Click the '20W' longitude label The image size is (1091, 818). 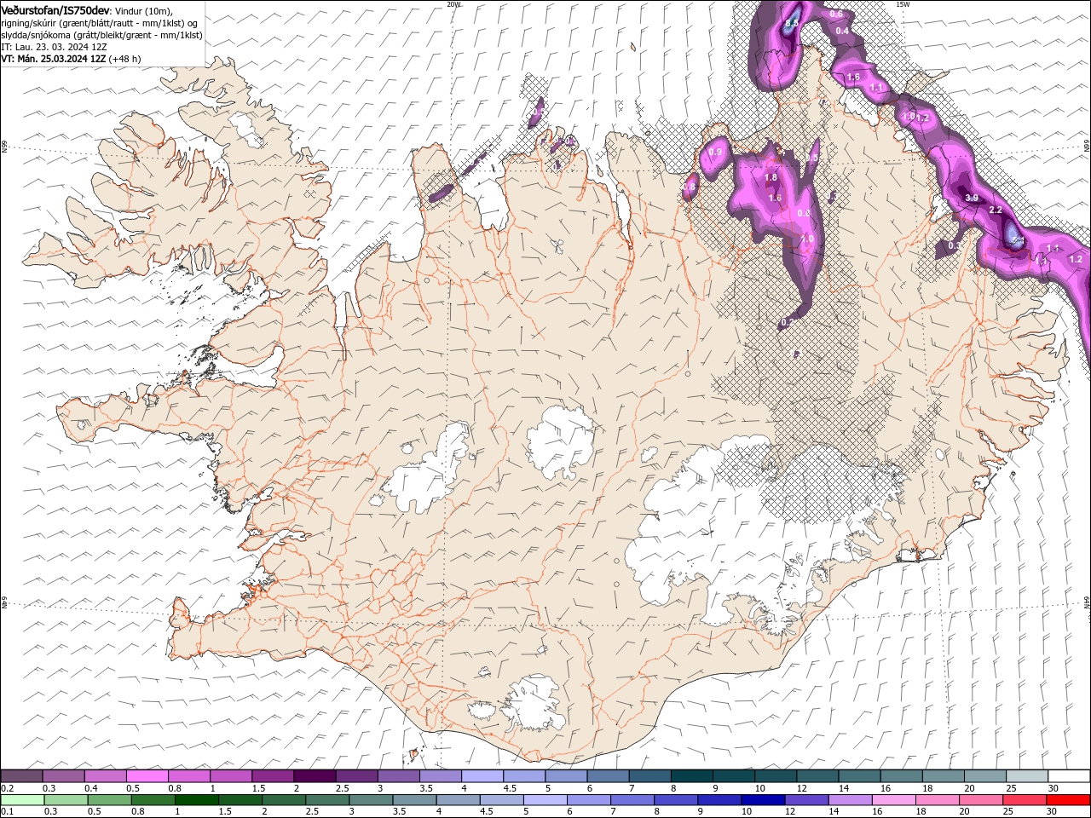pyautogui.click(x=453, y=4)
